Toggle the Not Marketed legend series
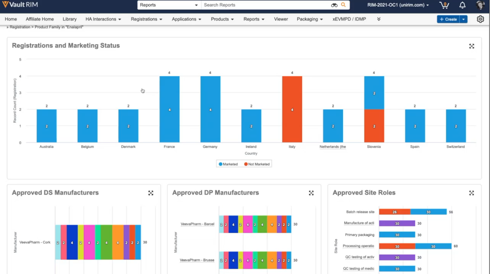Screen dimensions: 490x274 click(257, 164)
